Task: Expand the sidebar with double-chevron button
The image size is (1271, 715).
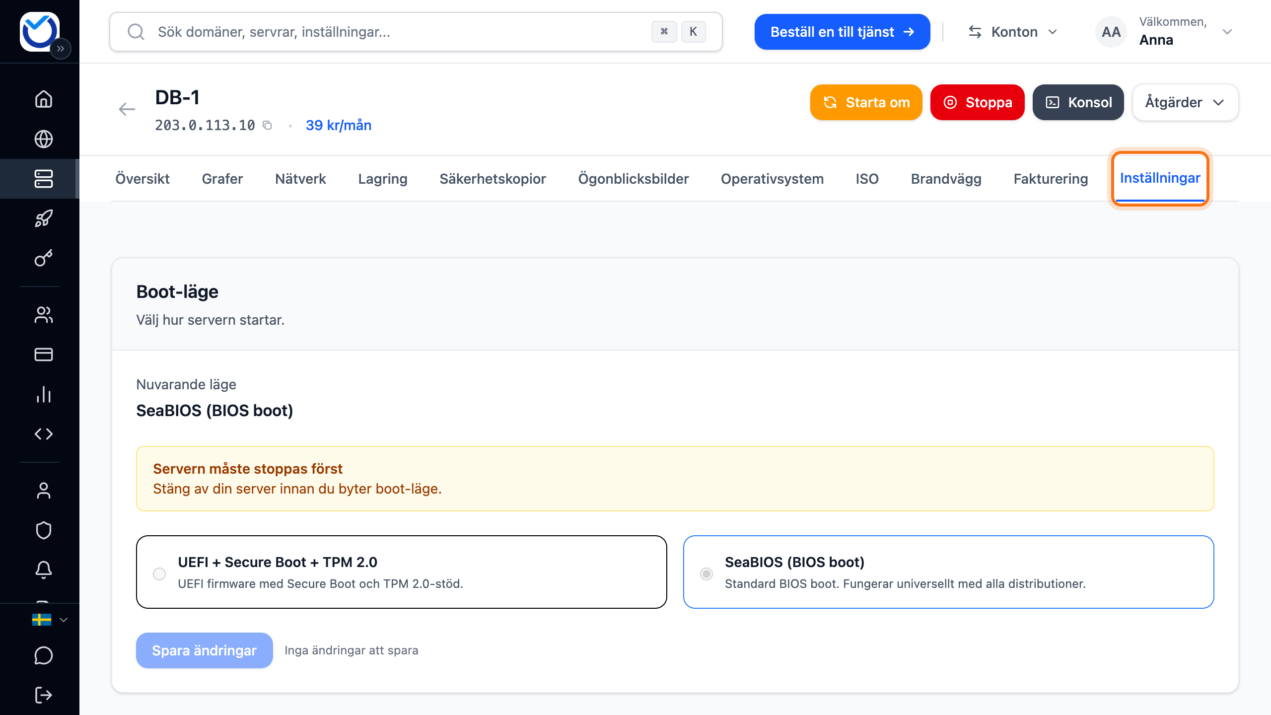Action: [x=61, y=49]
